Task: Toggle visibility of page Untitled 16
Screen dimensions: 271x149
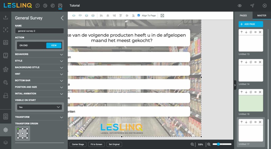Action: tap(255, 92)
